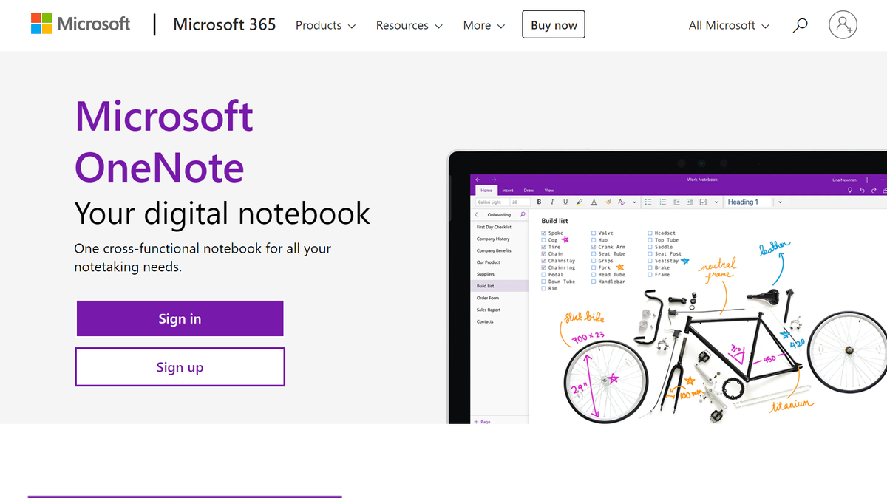
Task: Switch to the Draw ribbon tab
Action: 529,190
